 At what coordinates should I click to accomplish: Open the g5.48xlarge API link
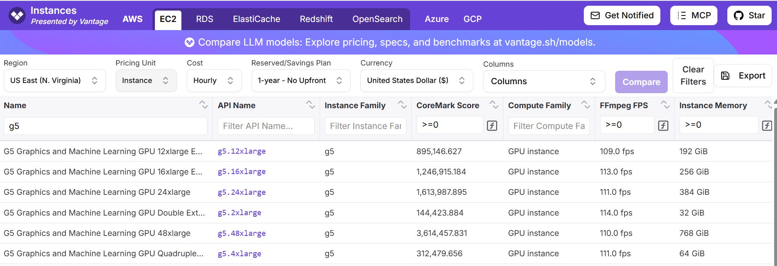coord(242,233)
